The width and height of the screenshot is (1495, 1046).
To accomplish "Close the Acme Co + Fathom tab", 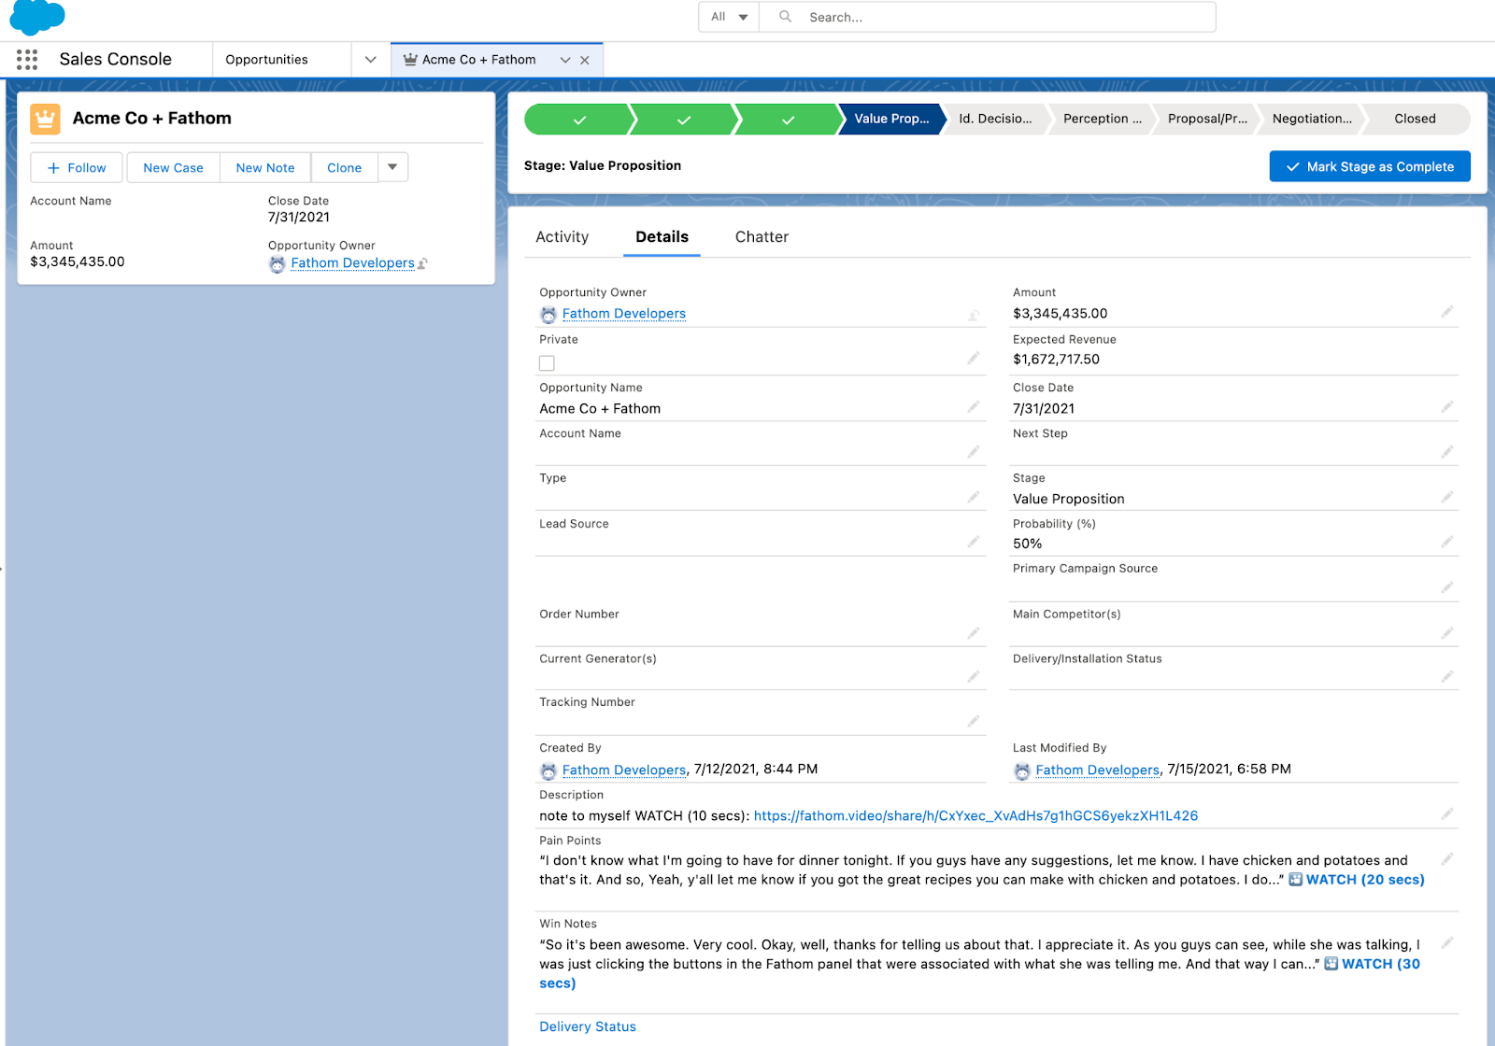I will [x=585, y=60].
